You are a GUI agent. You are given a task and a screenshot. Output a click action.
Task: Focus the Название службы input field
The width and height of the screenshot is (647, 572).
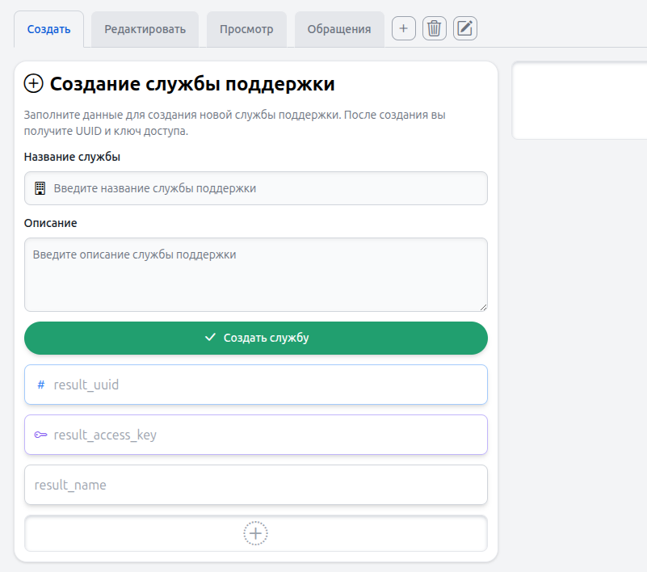(256, 188)
